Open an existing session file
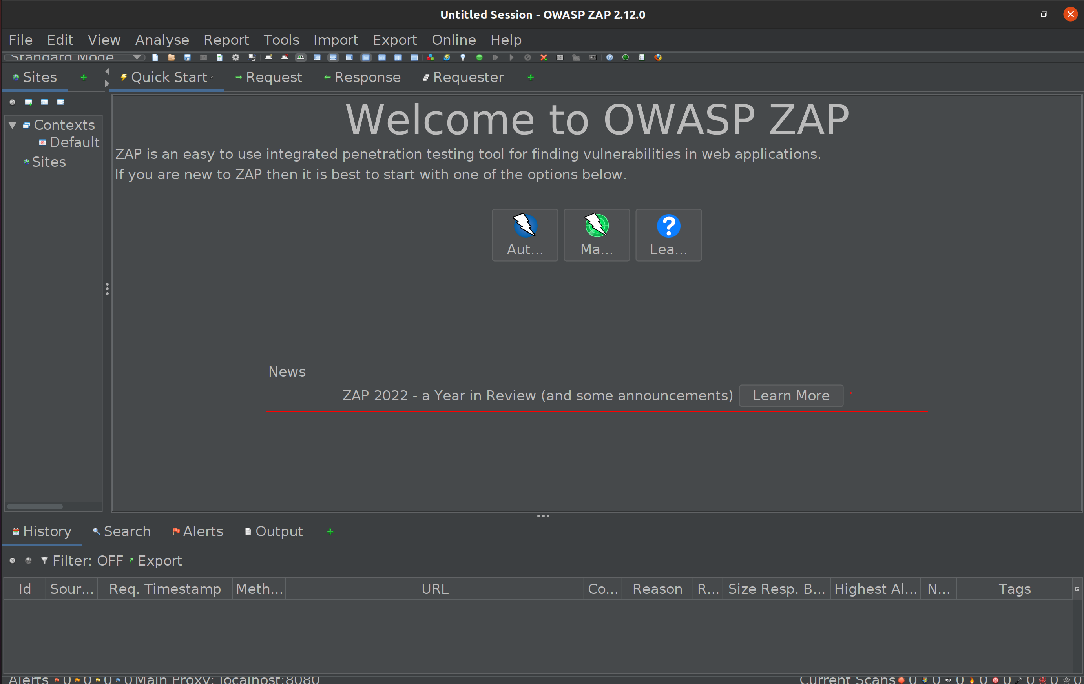The width and height of the screenshot is (1084, 684). (171, 57)
